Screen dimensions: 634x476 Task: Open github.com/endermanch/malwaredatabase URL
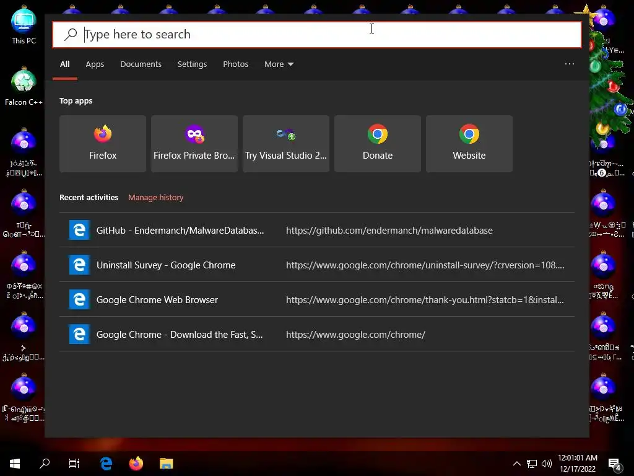[x=389, y=231]
